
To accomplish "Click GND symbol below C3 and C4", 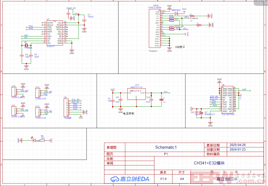I will pyautogui.click(x=26, y=66).
